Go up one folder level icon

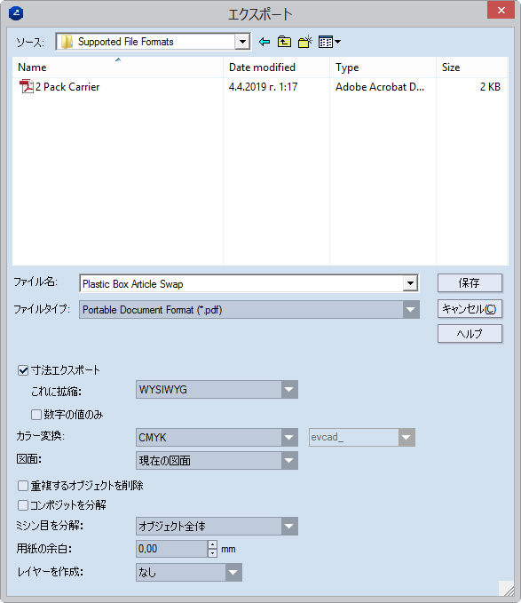click(x=284, y=42)
